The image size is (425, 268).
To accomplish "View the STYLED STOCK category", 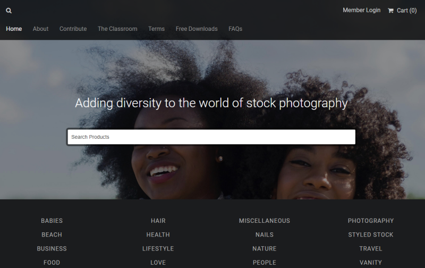I will (x=370, y=234).
